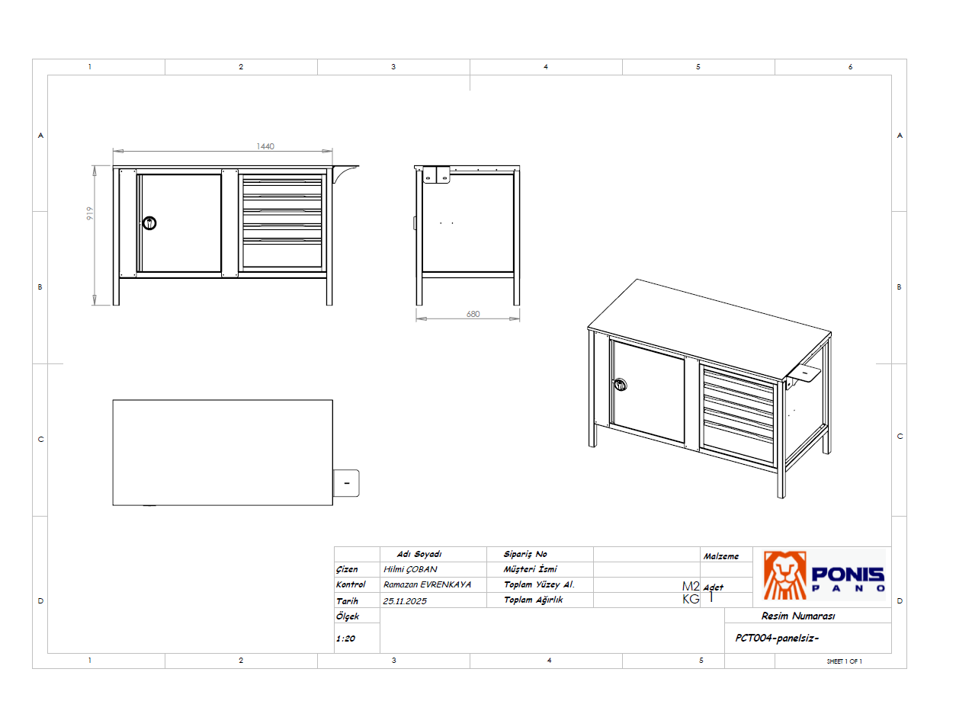Select the 680 depth dimension text
The height and width of the screenshot is (717, 972).
coord(473,314)
